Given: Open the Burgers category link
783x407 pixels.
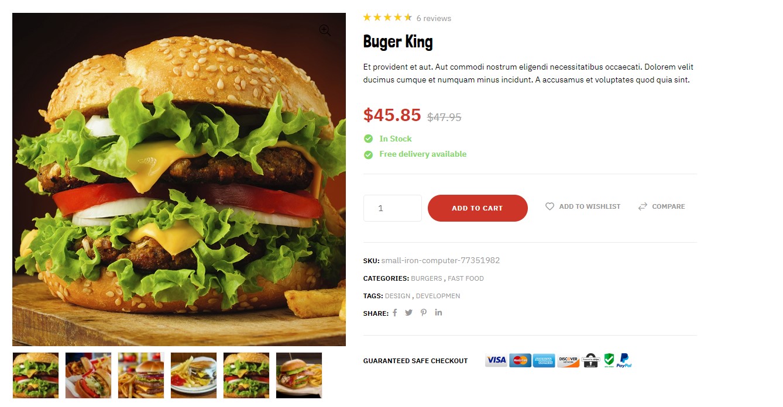Looking at the screenshot, I should (427, 278).
